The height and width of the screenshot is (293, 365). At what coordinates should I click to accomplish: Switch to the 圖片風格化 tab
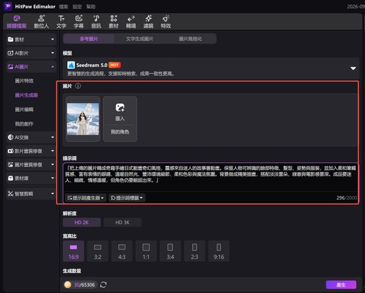tap(191, 39)
